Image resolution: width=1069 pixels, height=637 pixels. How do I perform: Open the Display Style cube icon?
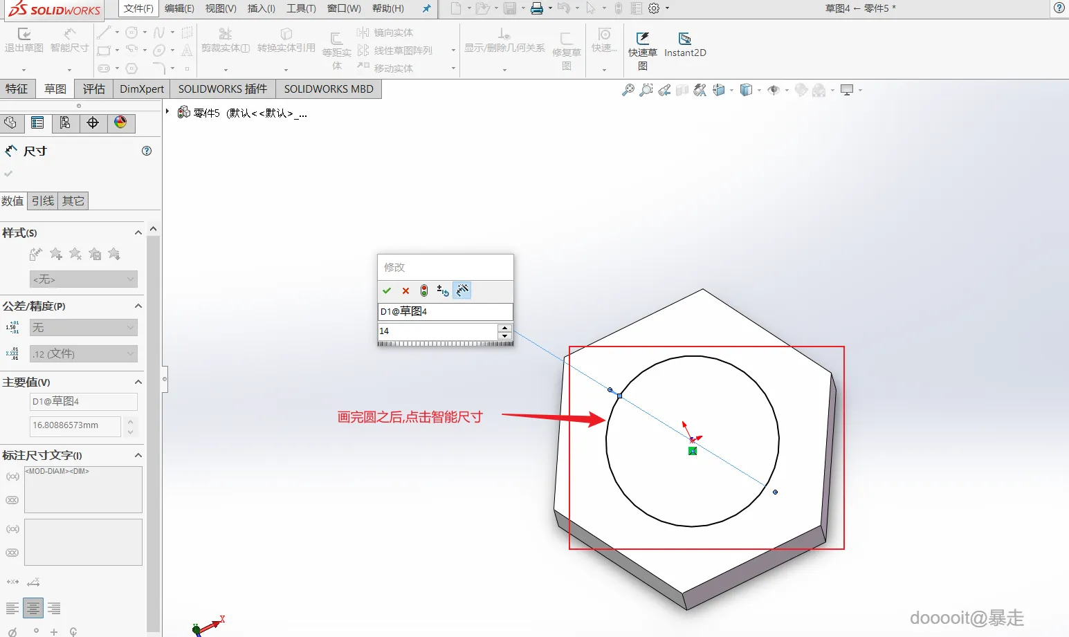click(x=746, y=90)
